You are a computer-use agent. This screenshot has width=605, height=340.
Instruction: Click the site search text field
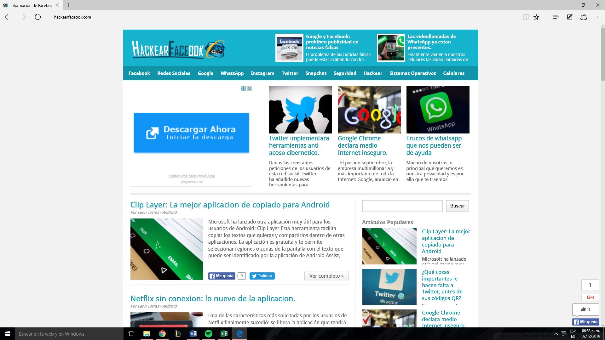(402, 206)
